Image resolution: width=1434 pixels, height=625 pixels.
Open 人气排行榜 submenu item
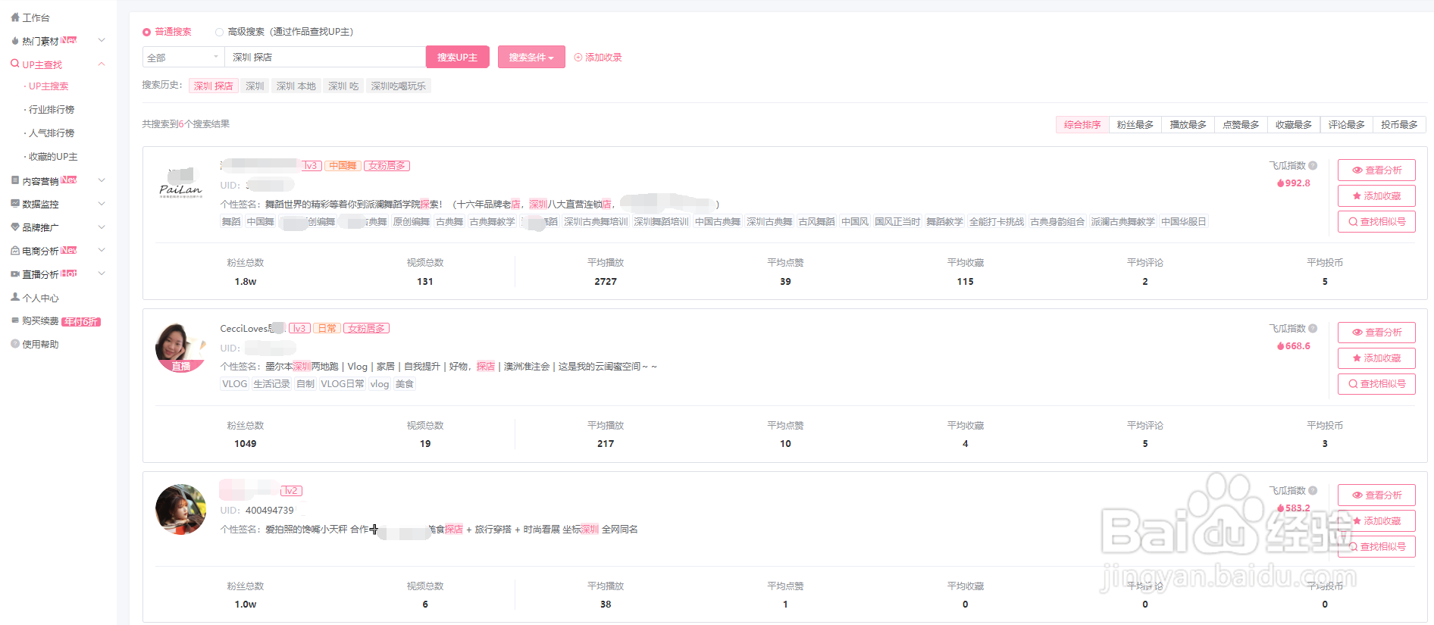point(52,133)
